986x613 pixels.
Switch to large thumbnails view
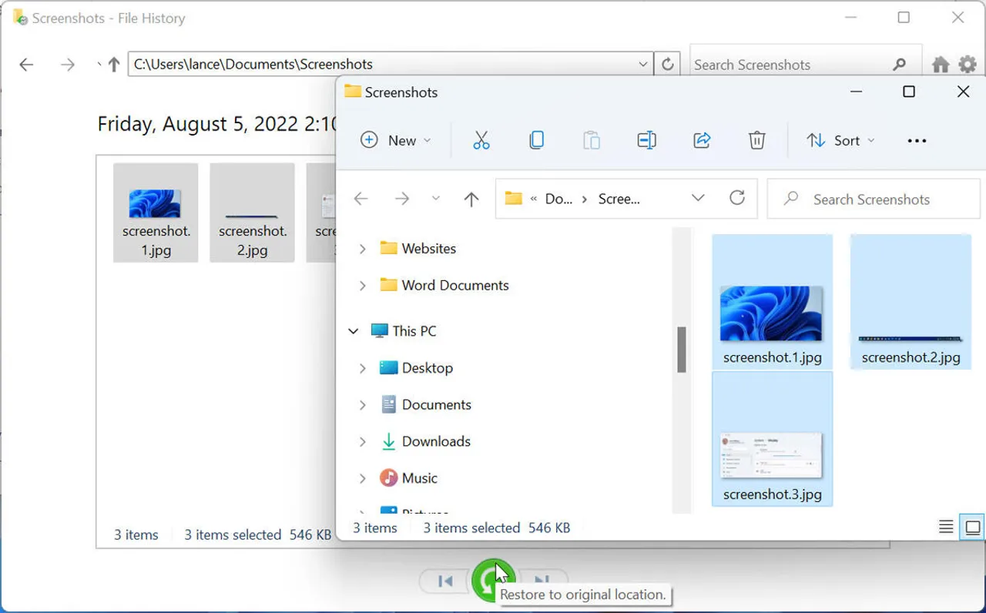click(972, 528)
